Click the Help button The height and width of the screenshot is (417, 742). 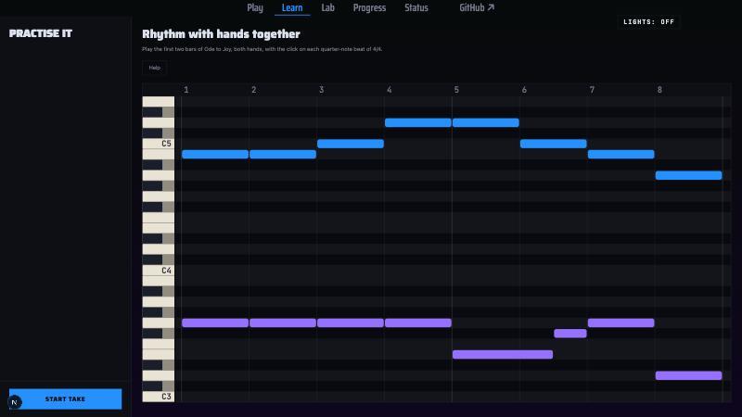click(154, 68)
